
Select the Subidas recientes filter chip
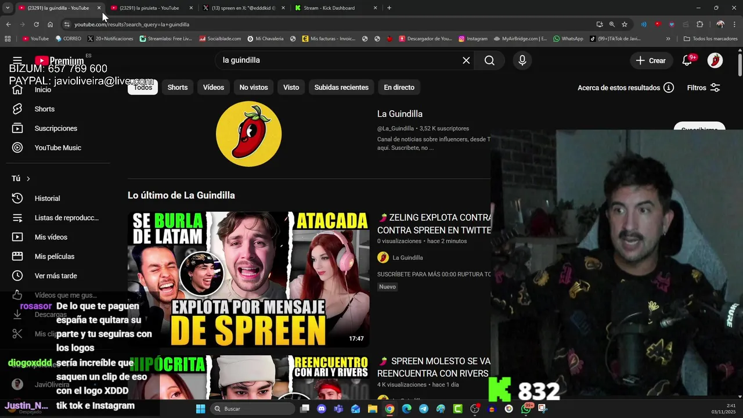(341, 88)
